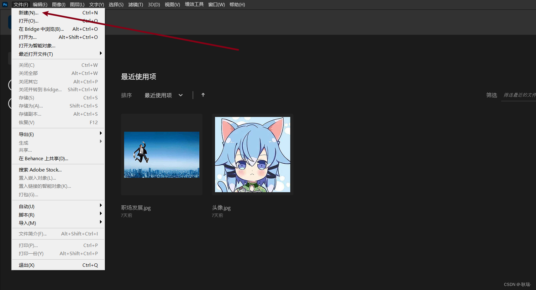Click 退出(X) to exit Photoshop
536x290 pixels.
[26, 265]
